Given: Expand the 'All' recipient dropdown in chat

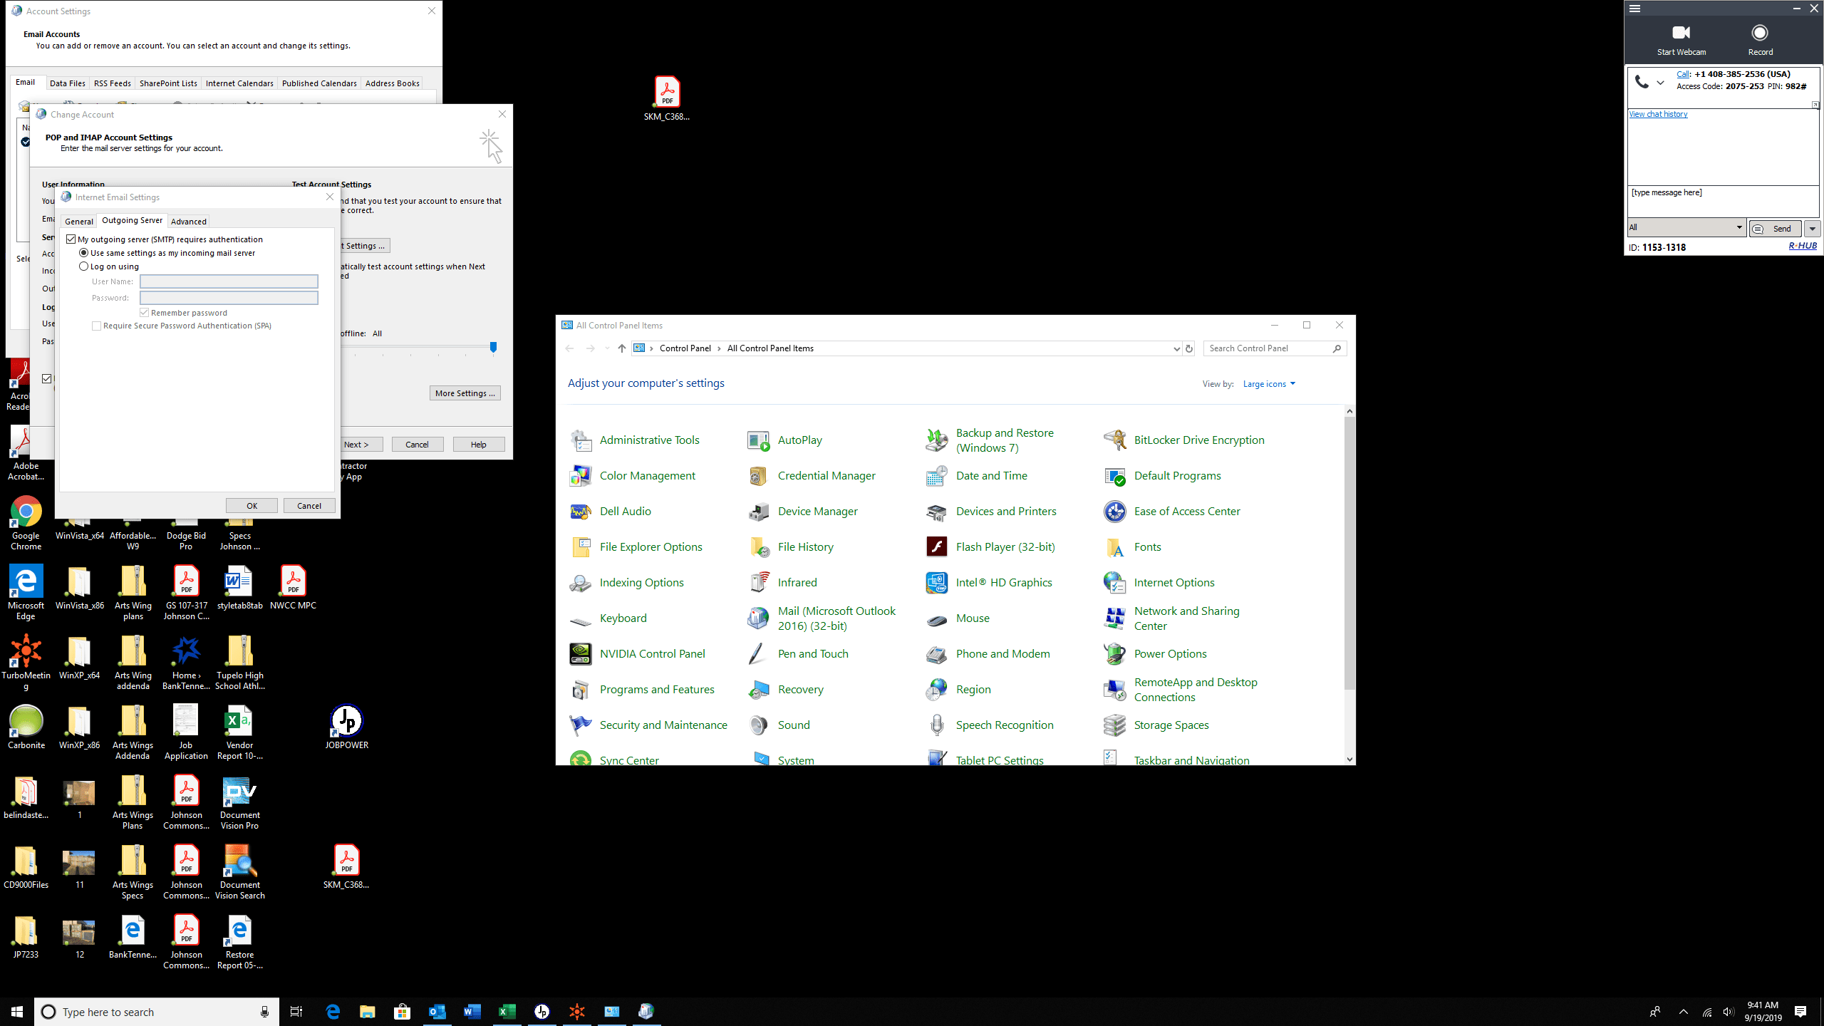Looking at the screenshot, I should [x=1738, y=228].
